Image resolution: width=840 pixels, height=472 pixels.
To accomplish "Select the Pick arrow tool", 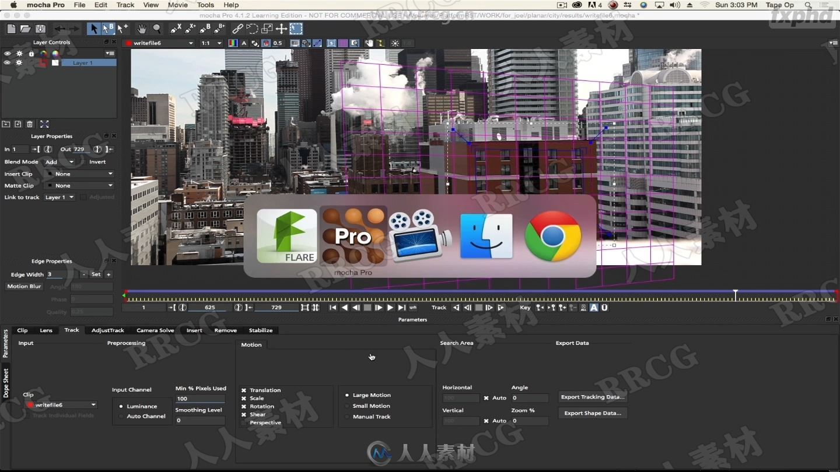I will 93,29.
